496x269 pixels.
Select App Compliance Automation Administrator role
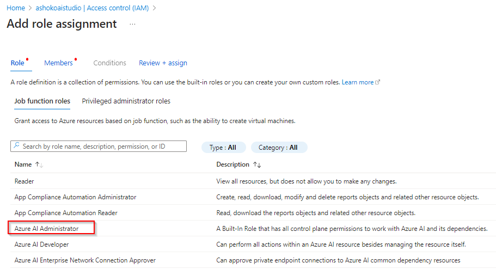[x=75, y=197]
